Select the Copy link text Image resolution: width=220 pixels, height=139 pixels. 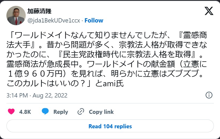[x=101, y=112]
